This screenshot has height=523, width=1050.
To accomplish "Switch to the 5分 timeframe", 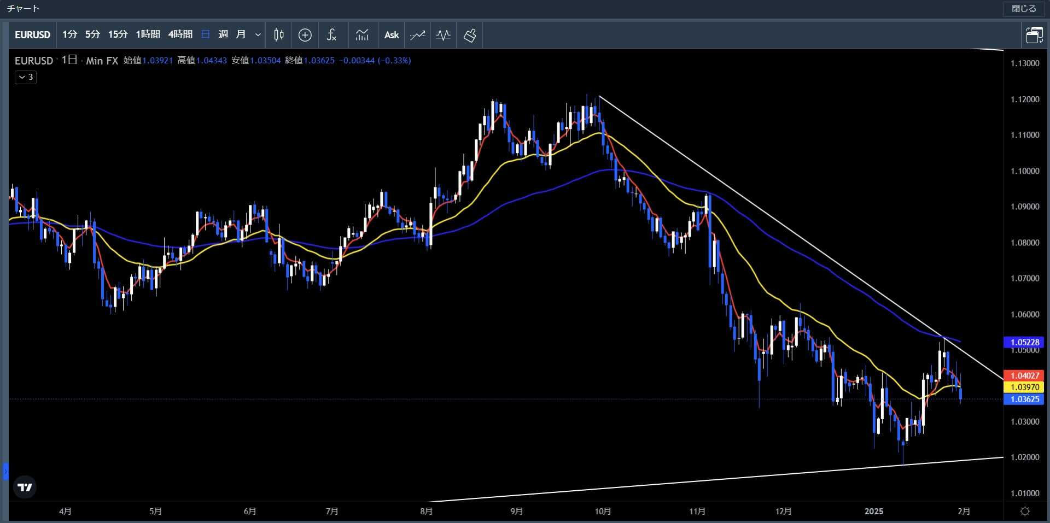I will click(92, 34).
